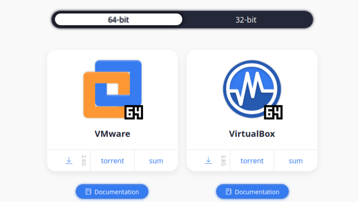The image size is (358, 202).
Task: Click the VMware logo image
Action: (x=113, y=90)
